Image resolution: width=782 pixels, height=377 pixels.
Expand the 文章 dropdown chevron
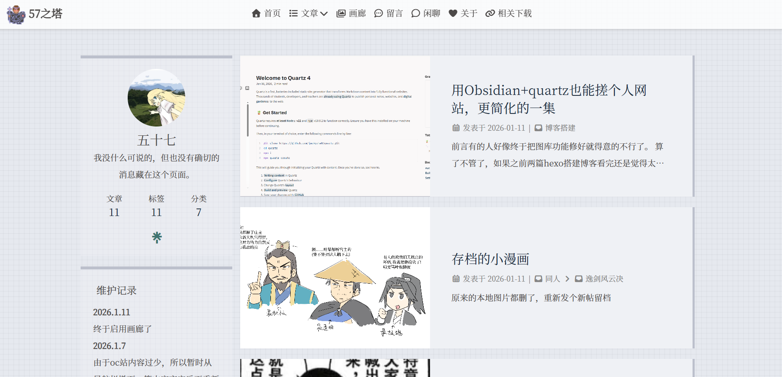[x=324, y=13]
